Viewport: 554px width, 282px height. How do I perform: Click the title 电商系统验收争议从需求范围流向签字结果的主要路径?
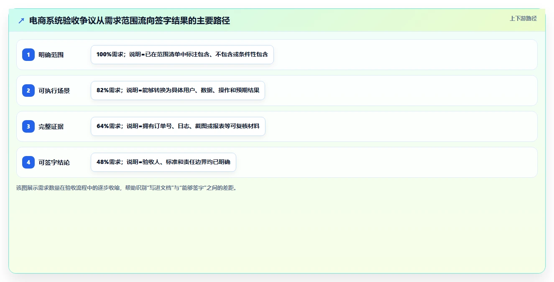130,20
